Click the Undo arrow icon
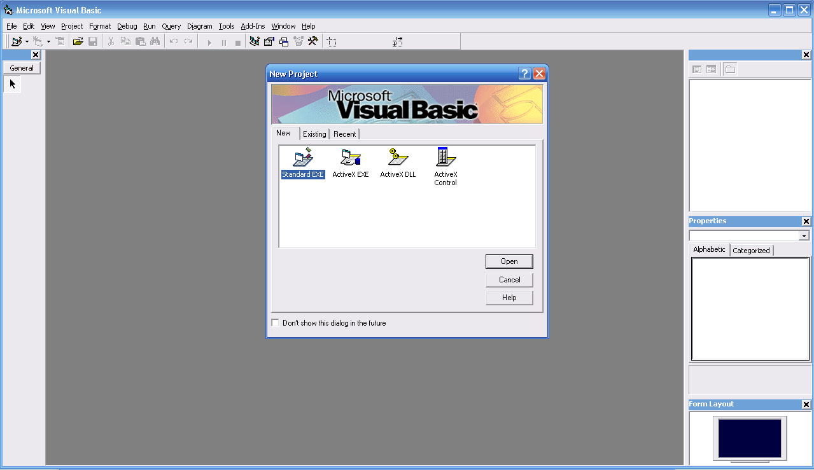 pyautogui.click(x=173, y=41)
